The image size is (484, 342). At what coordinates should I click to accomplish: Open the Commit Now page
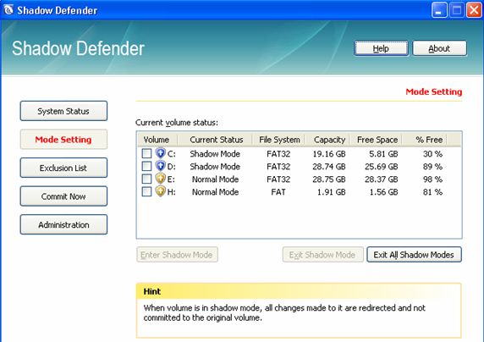tap(63, 196)
